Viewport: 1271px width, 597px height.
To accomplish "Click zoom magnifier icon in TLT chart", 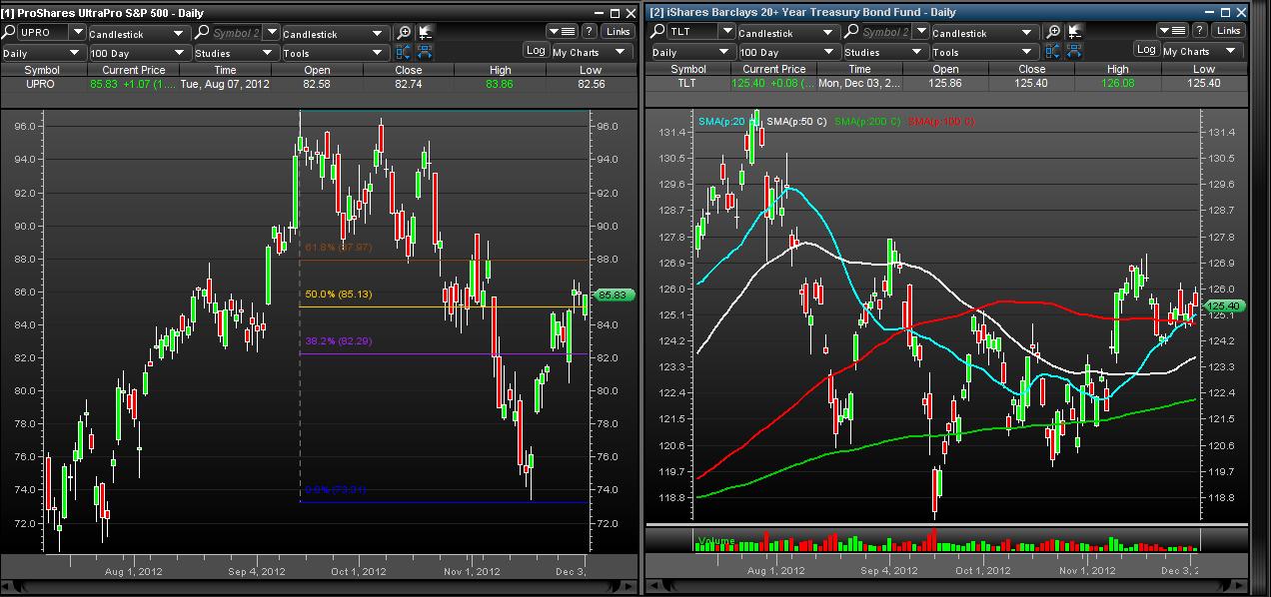I will tap(1052, 32).
